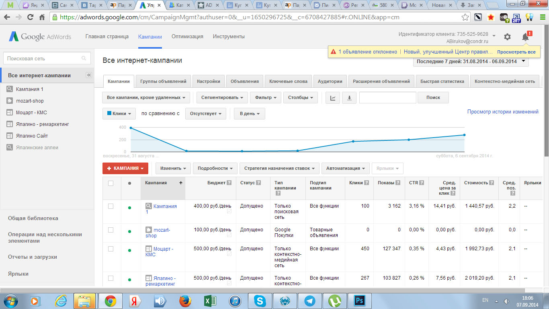Go to the browser home page
The width and height of the screenshot is (549, 309).
[x=42, y=17]
